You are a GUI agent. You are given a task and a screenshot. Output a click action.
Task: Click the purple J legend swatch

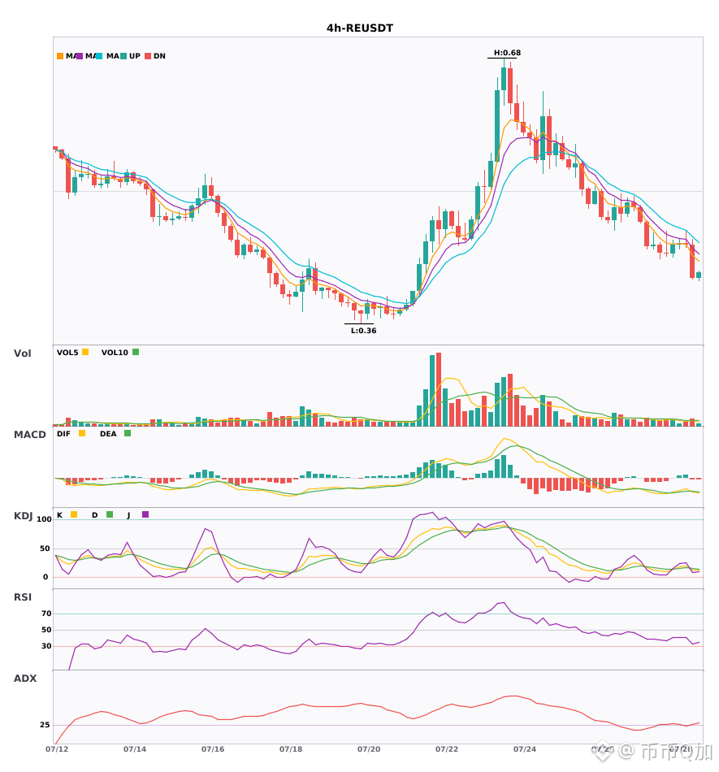coord(145,514)
